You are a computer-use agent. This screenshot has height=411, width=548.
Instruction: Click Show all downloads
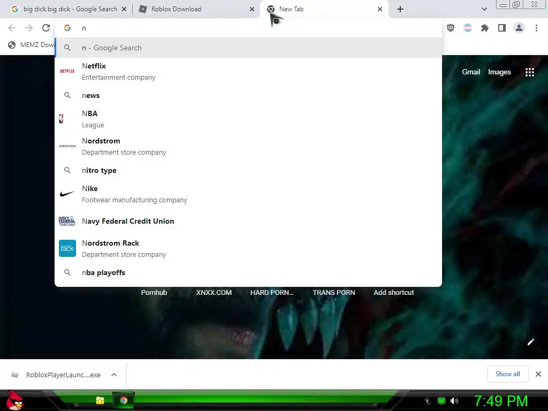coord(508,374)
